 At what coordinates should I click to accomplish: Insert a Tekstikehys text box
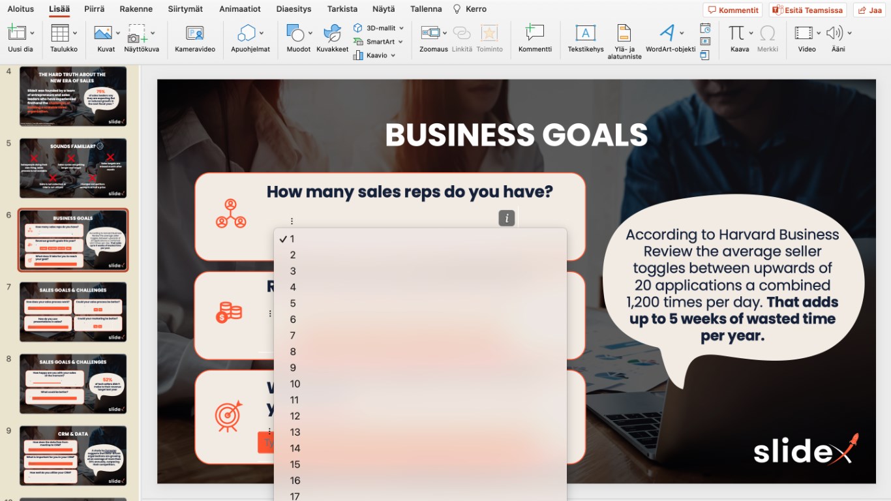pos(586,38)
